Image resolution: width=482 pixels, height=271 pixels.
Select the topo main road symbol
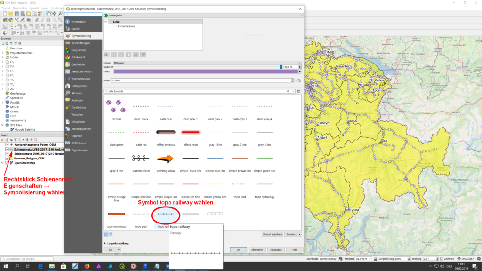pos(116,215)
